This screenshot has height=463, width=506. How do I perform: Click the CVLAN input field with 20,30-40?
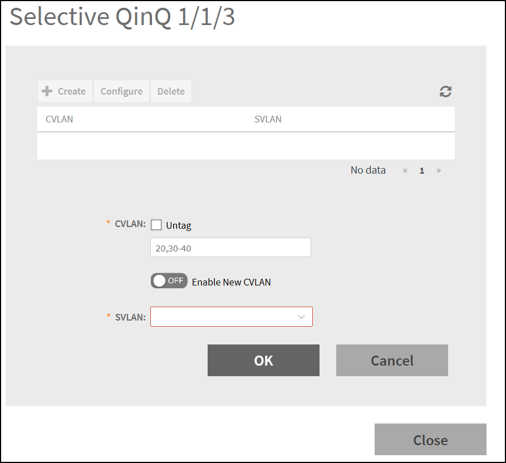230,248
